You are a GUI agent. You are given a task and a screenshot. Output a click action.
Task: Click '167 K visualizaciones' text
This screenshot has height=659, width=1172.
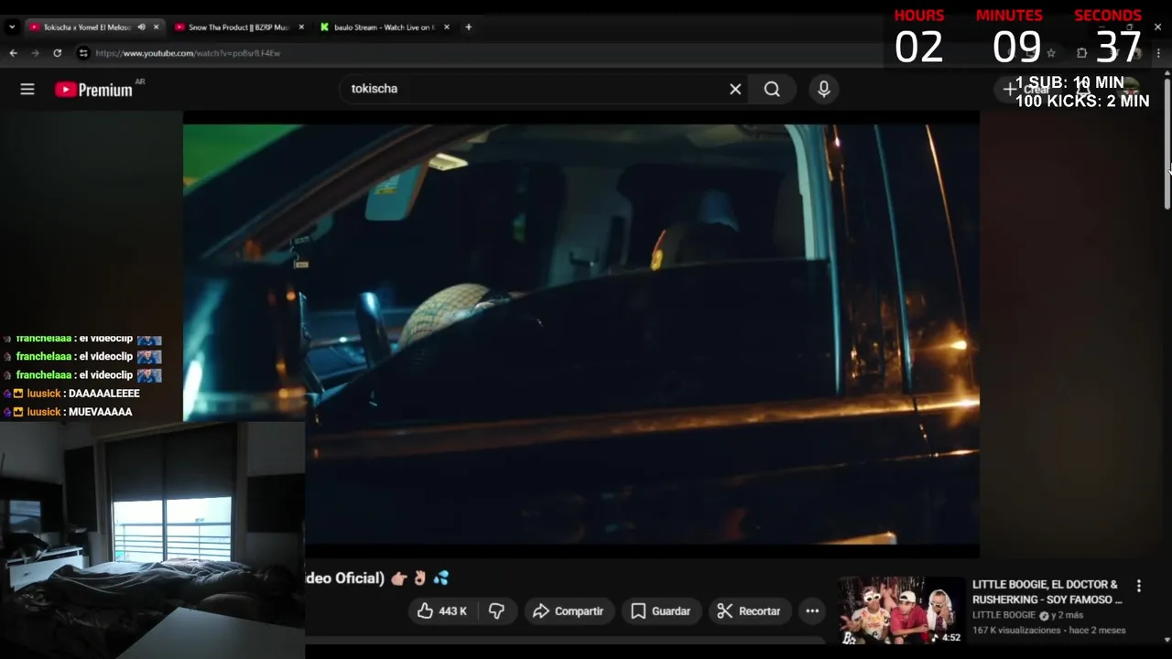1016,630
